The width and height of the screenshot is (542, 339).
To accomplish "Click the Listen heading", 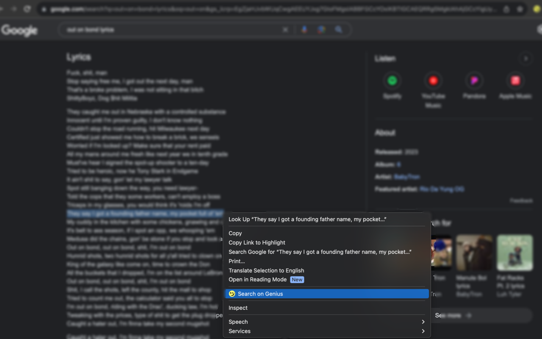I will click(385, 58).
